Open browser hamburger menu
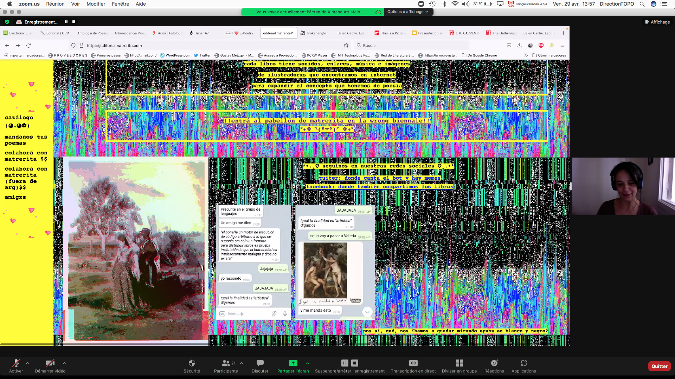 [562, 45]
